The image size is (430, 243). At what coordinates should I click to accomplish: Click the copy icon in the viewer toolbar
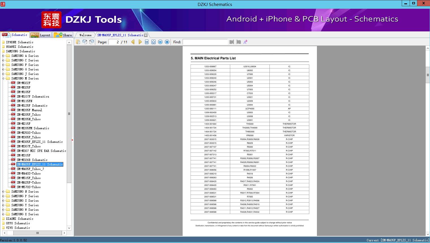tap(78, 42)
